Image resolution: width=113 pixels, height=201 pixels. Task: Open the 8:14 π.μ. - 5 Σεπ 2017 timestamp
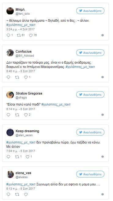pos(21,109)
